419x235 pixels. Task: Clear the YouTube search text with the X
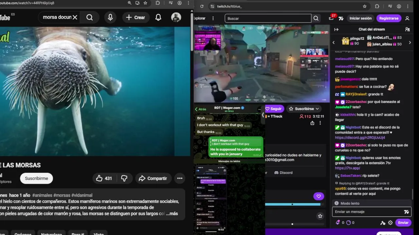[75, 17]
